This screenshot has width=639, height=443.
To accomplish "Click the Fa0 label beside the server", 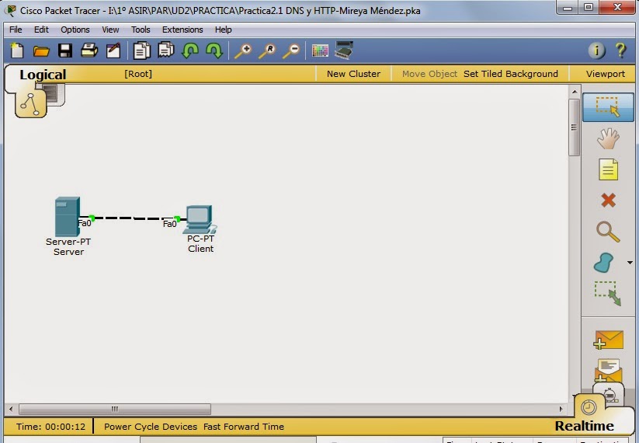I will click(85, 223).
